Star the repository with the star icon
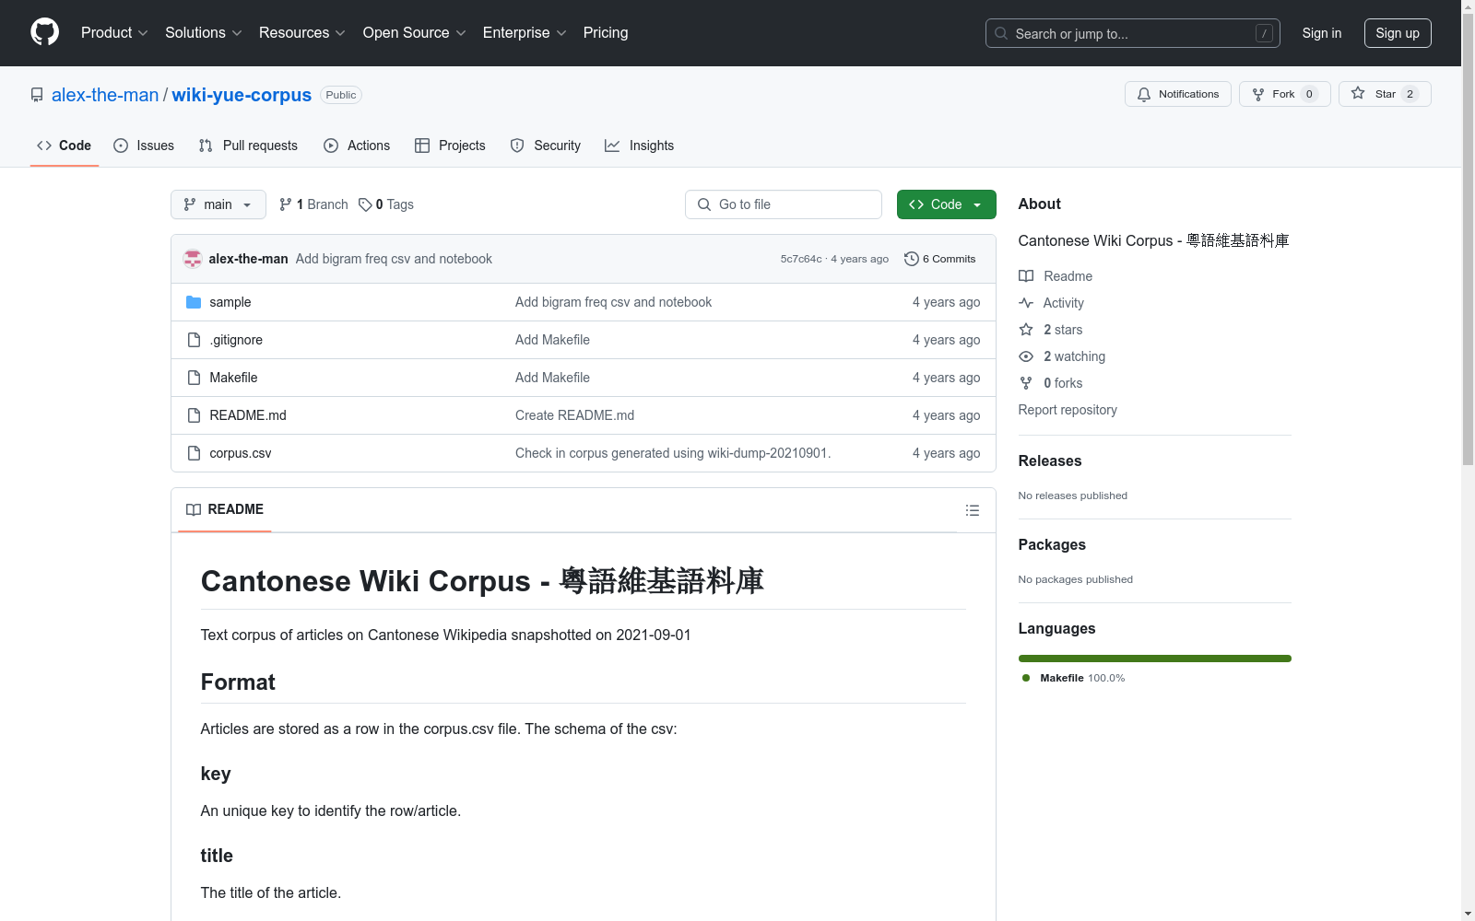 (x=1358, y=94)
